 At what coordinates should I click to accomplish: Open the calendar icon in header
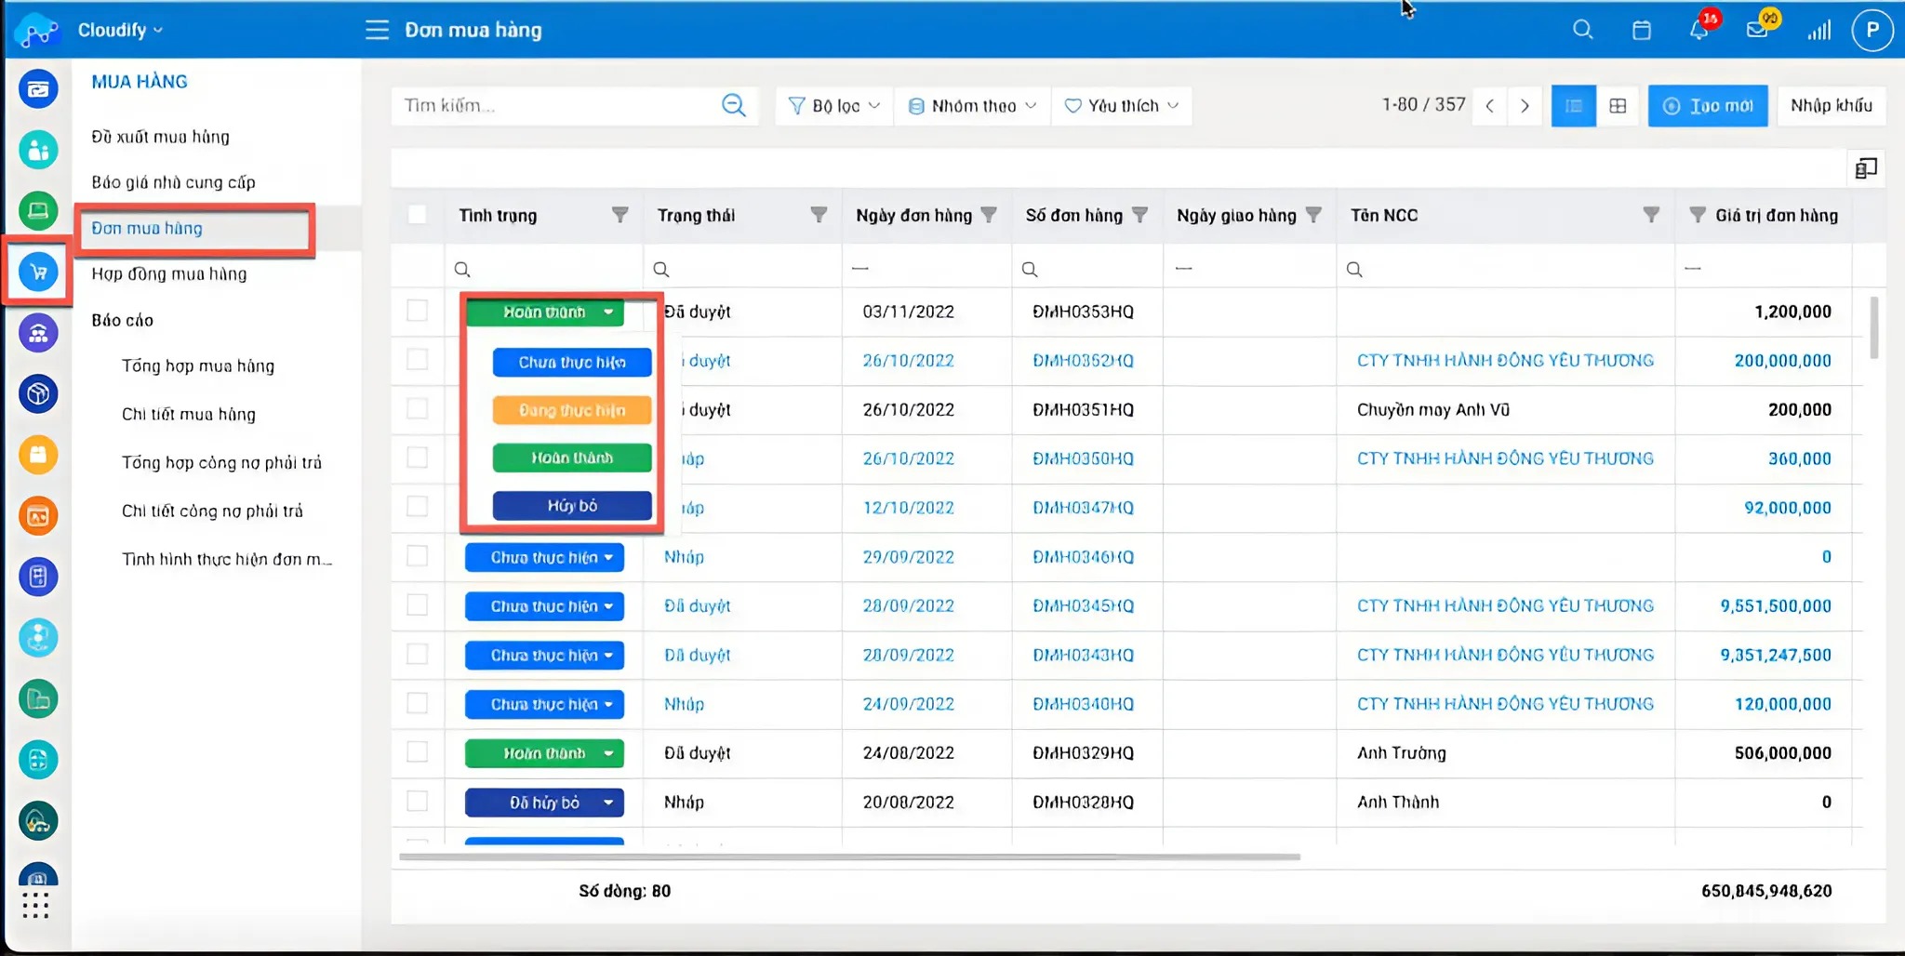pos(1642,30)
